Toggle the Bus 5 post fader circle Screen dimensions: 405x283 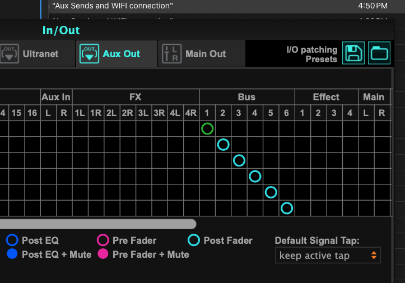pos(271,192)
